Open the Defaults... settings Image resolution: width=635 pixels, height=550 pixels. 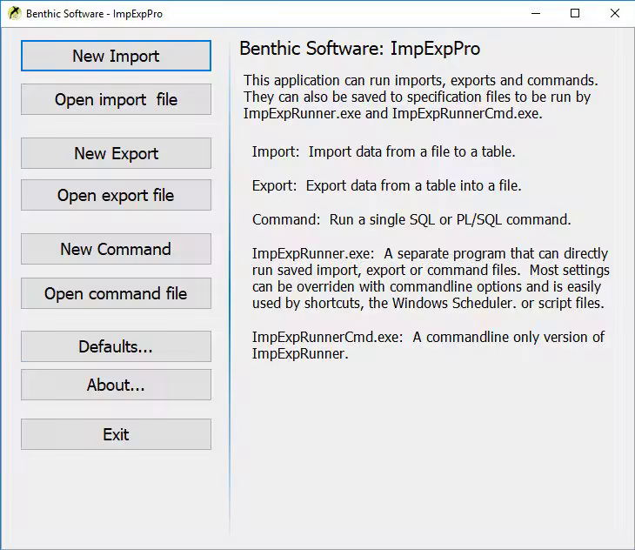coord(116,346)
